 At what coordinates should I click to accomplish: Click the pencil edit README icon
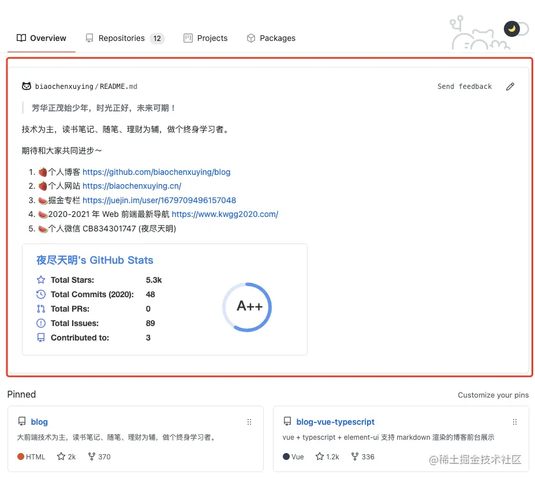[x=510, y=87]
